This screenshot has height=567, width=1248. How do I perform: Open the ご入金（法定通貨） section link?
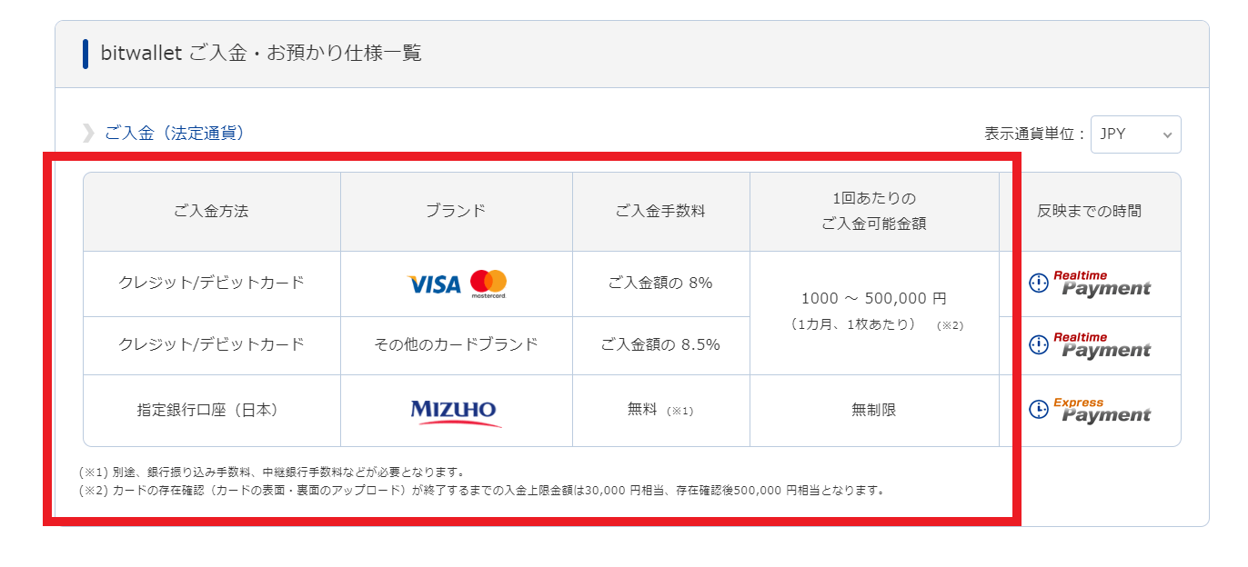[174, 134]
